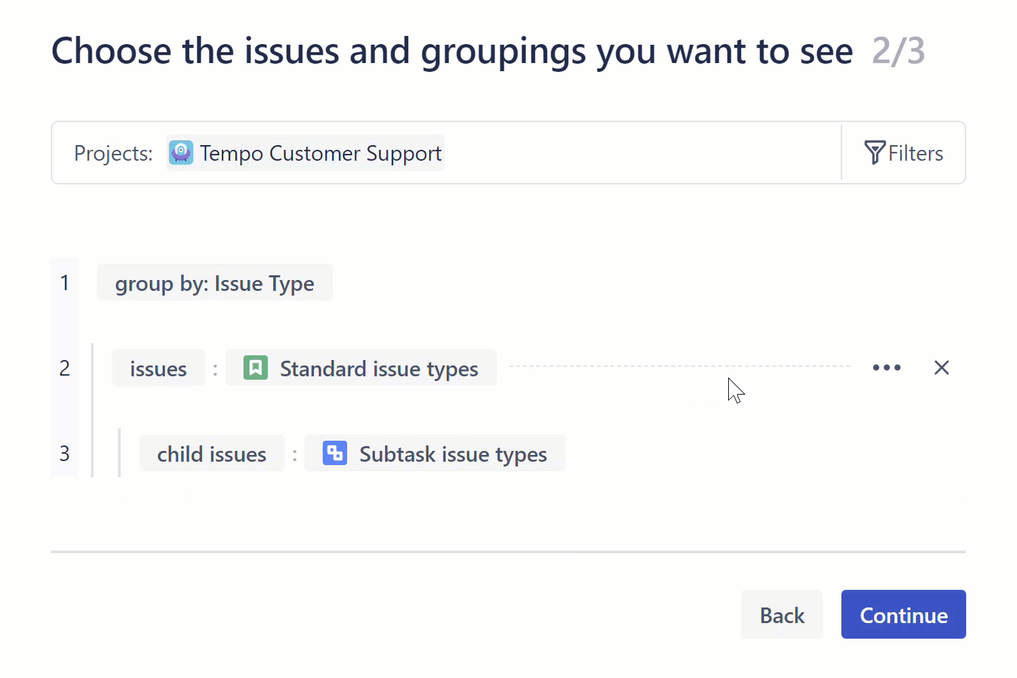The image size is (1017, 678).
Task: Open the three-dots more options menu
Action: (886, 367)
